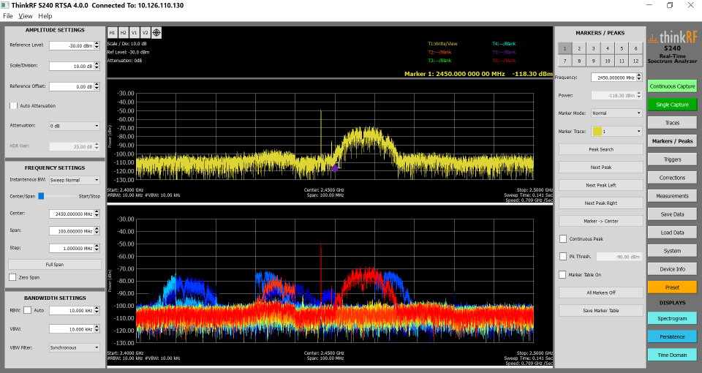Select marker number 12

pos(635,61)
